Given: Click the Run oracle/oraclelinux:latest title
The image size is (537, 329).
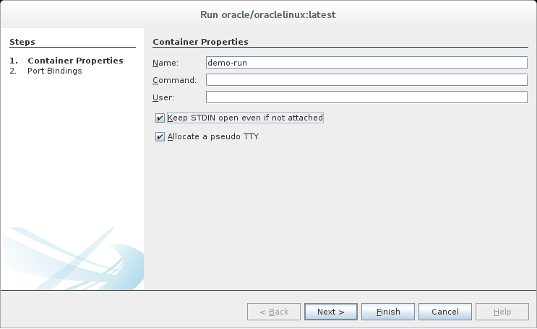Looking at the screenshot, I should (x=268, y=14).
